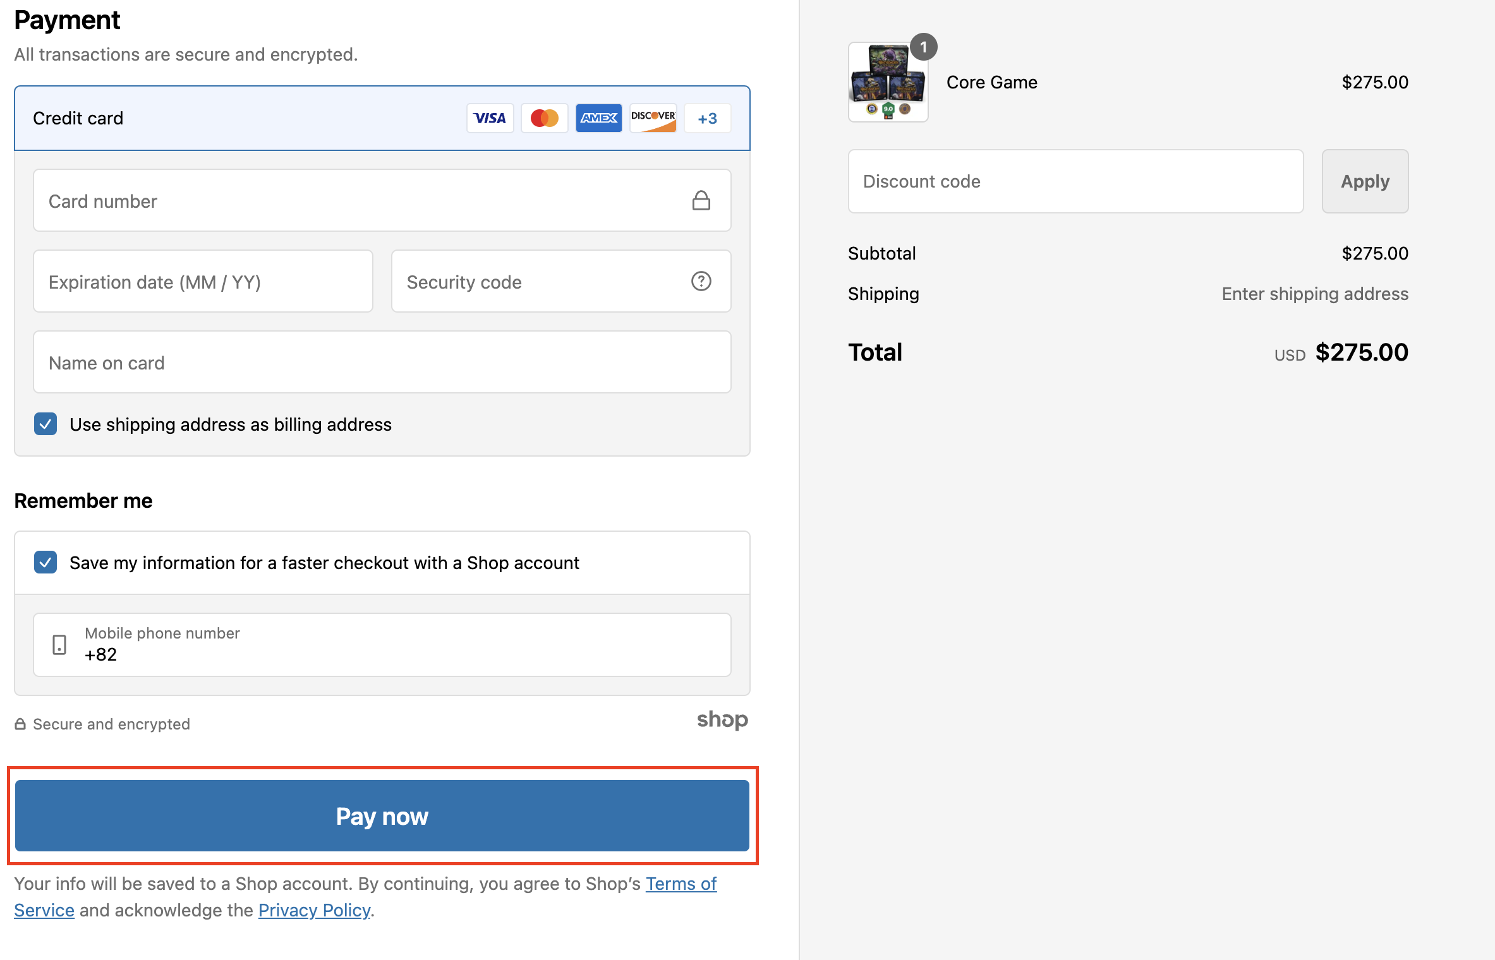Click the Mobile phone number field
Viewport: 1495px width, 960px height.
(x=404, y=645)
